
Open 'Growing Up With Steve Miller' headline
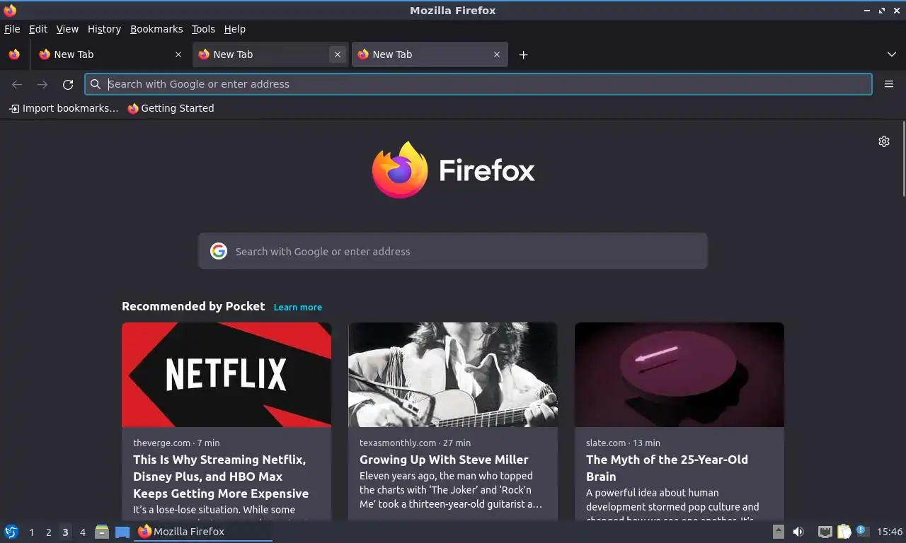point(444,460)
